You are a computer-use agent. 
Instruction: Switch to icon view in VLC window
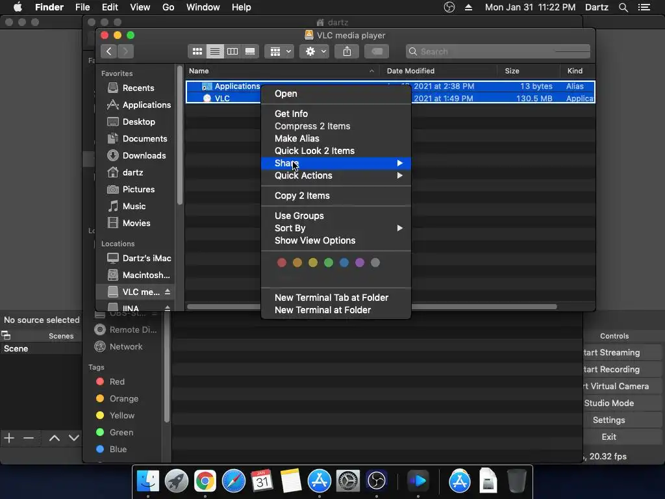point(197,51)
